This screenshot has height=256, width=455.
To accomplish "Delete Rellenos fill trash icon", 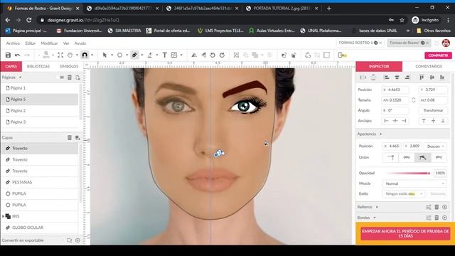I will 437,207.
